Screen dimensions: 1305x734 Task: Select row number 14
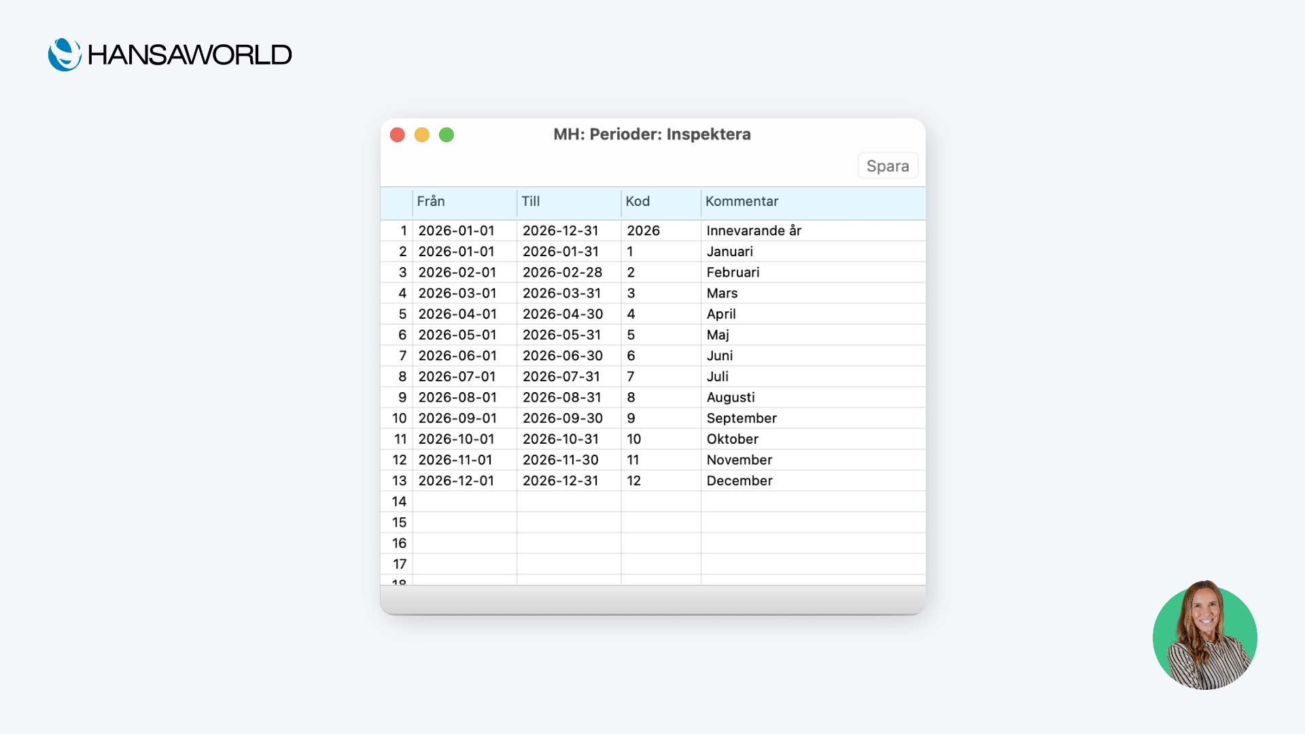(x=399, y=502)
